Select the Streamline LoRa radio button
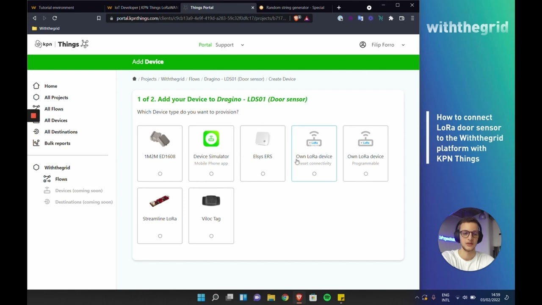The image size is (542, 305). pos(160,236)
